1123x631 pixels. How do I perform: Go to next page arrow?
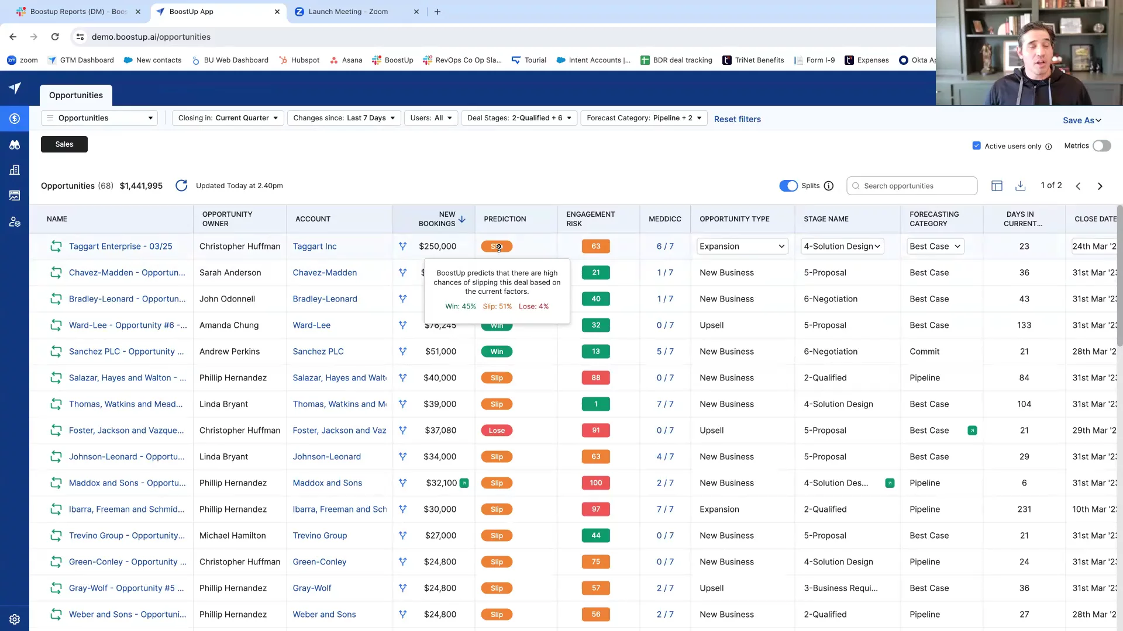(1100, 186)
